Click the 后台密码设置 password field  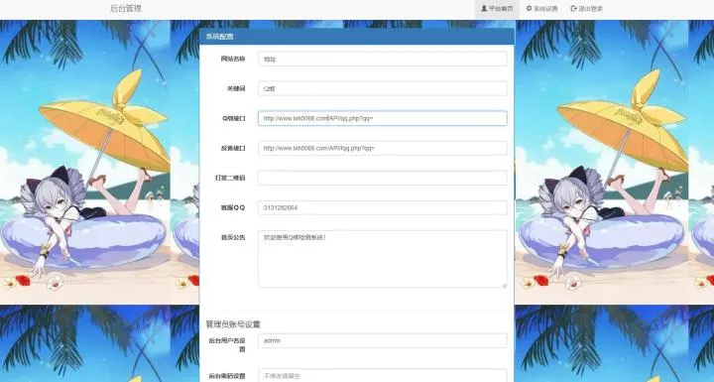click(x=382, y=376)
